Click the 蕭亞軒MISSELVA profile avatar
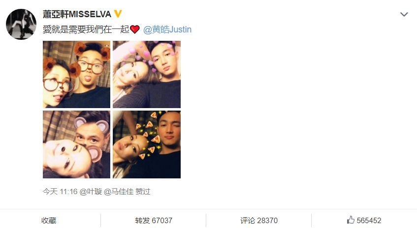The image size is (417, 229). pyautogui.click(x=21, y=24)
